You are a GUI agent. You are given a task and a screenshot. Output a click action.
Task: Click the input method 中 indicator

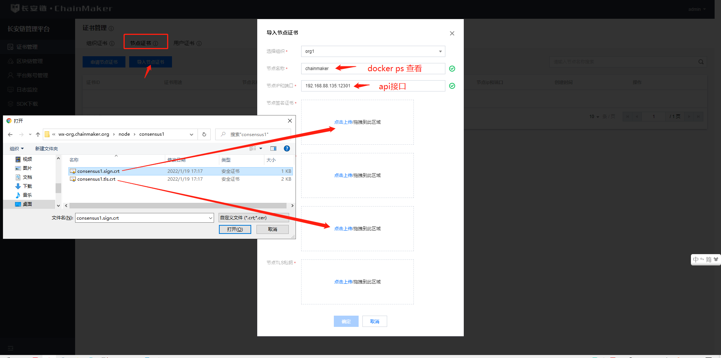coord(696,259)
